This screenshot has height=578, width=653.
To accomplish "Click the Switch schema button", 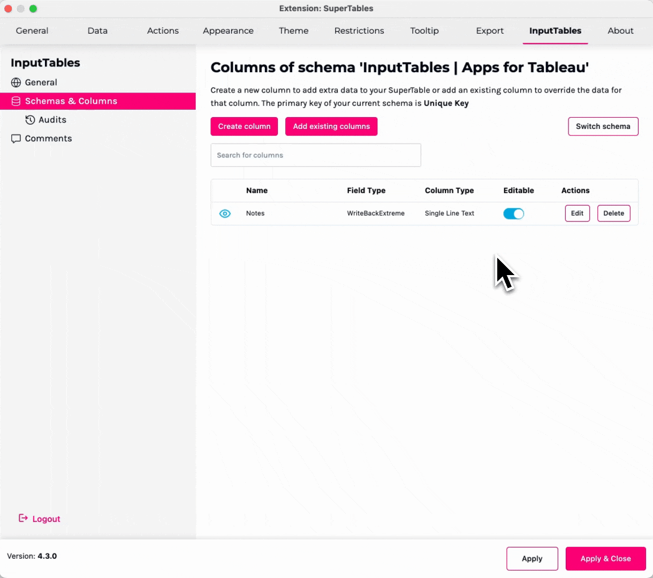I will [603, 126].
